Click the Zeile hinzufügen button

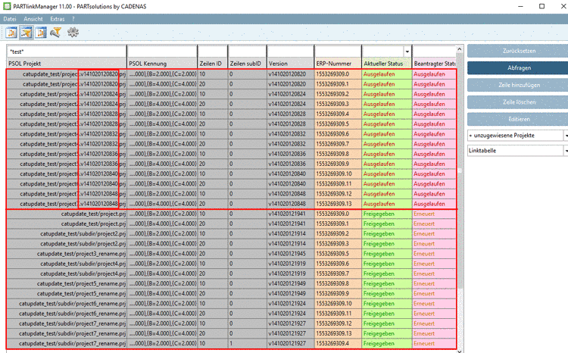pos(519,85)
